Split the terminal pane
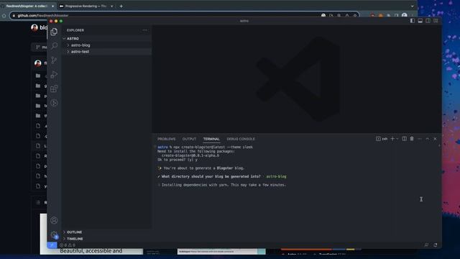The height and width of the screenshot is (259, 460). (404, 139)
